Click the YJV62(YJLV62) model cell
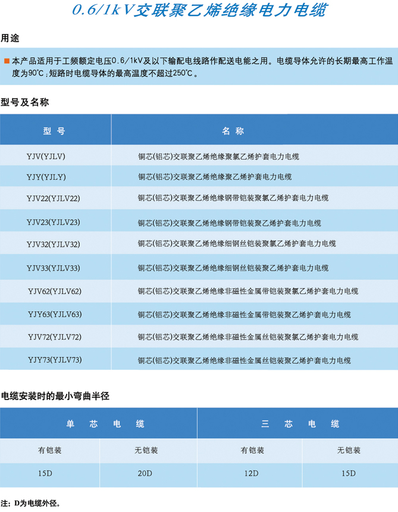The height and width of the screenshot is (512, 398). [x=54, y=291]
